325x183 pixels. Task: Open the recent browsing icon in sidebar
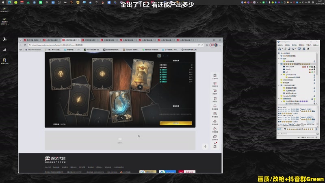215,137
